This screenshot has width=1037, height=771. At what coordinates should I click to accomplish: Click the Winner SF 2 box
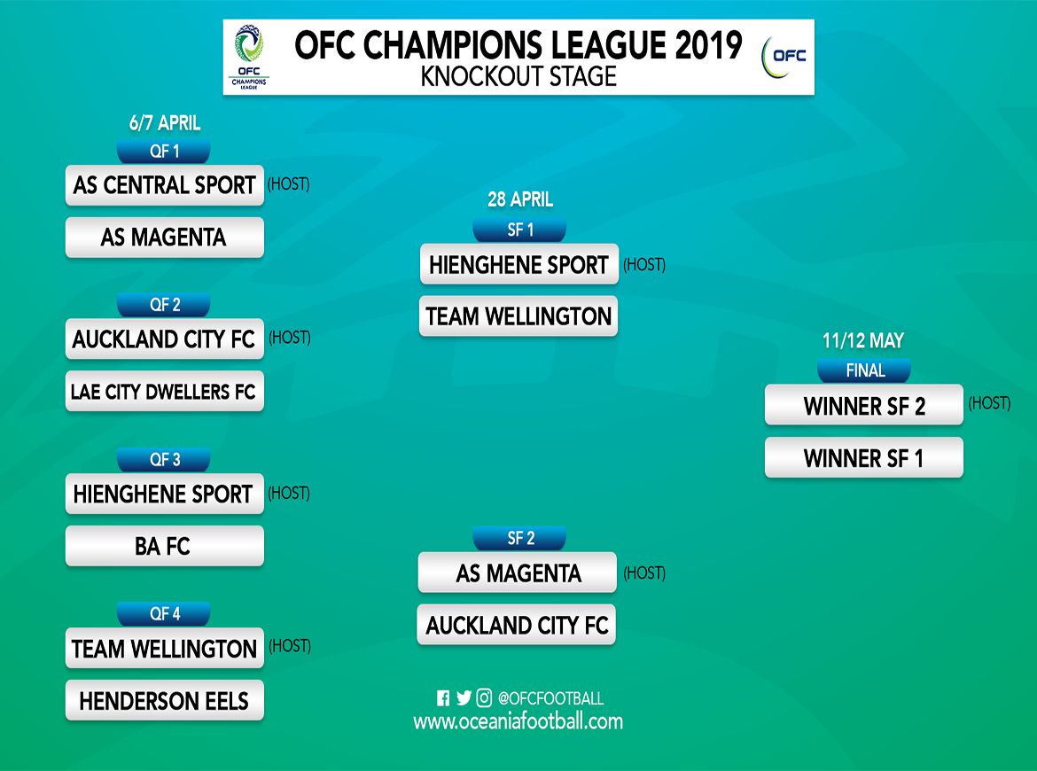[864, 406]
